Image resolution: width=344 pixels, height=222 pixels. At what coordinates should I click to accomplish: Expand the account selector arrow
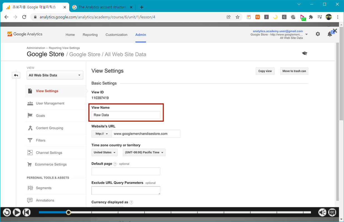click(x=306, y=34)
